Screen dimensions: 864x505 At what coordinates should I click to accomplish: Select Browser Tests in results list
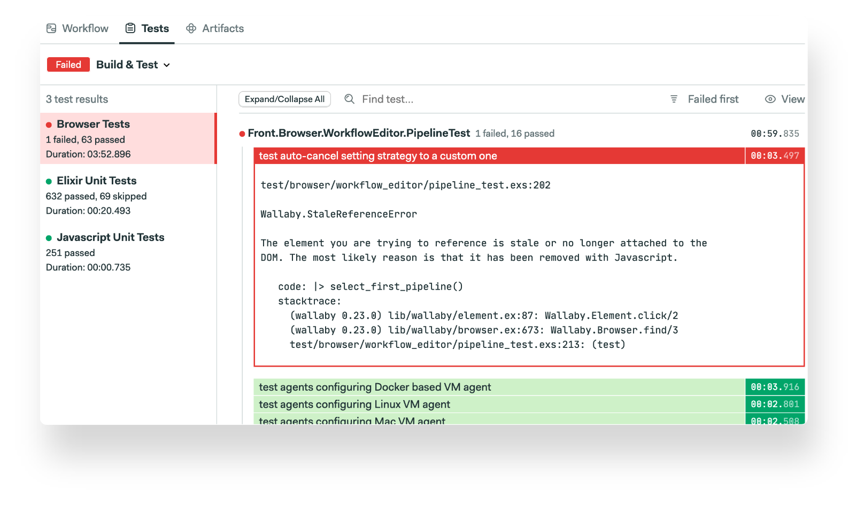pos(93,124)
